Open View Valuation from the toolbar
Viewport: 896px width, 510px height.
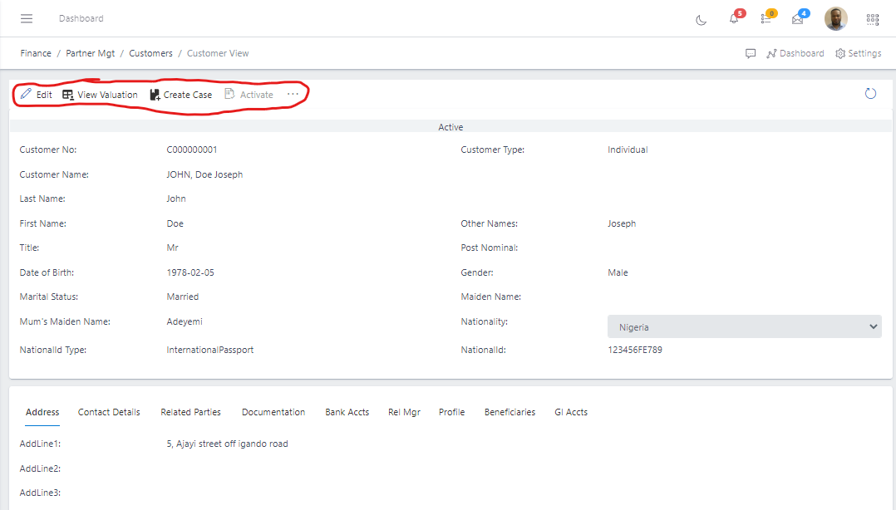(x=100, y=94)
